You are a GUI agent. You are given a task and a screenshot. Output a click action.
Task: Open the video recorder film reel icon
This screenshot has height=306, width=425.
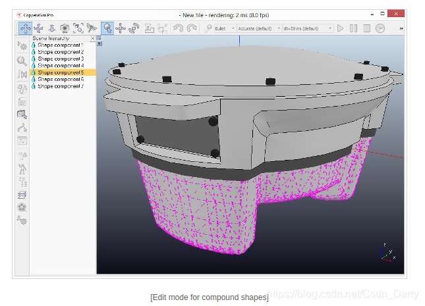pyautogui.click(x=22, y=207)
